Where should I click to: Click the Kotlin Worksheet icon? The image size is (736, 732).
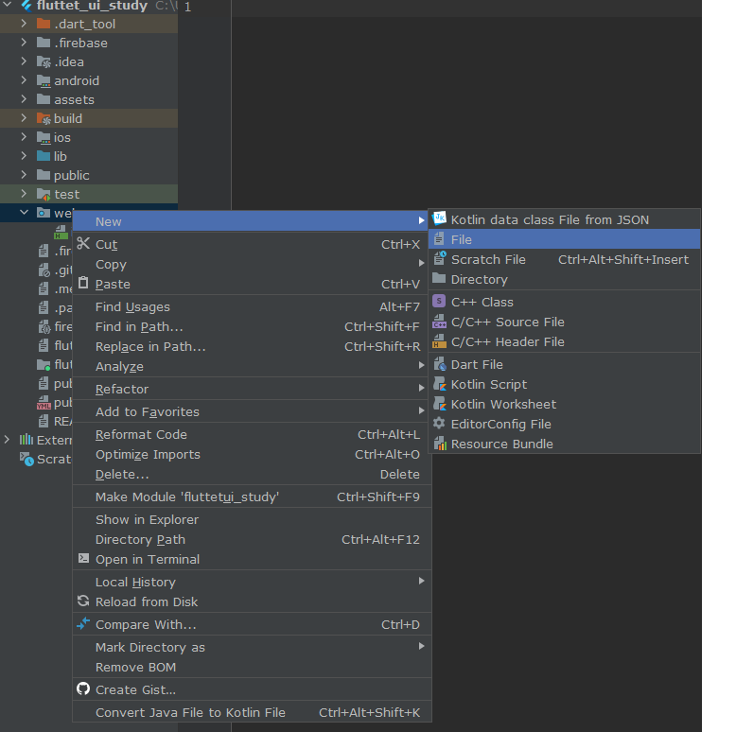(440, 404)
